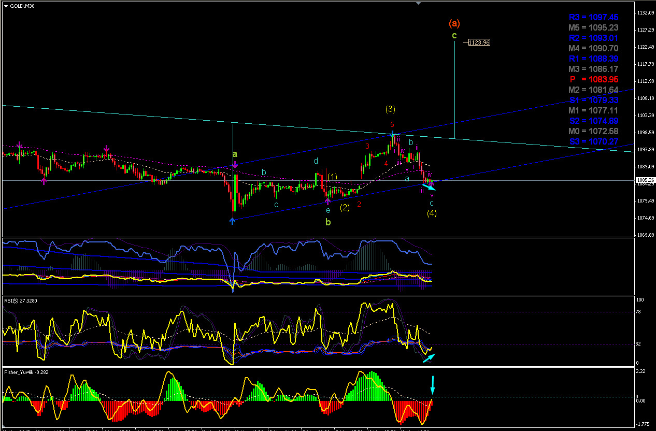The width and height of the screenshot is (656, 431).
Task: Click the RSI(5) 27.3280 indicator label
Action: point(21,300)
